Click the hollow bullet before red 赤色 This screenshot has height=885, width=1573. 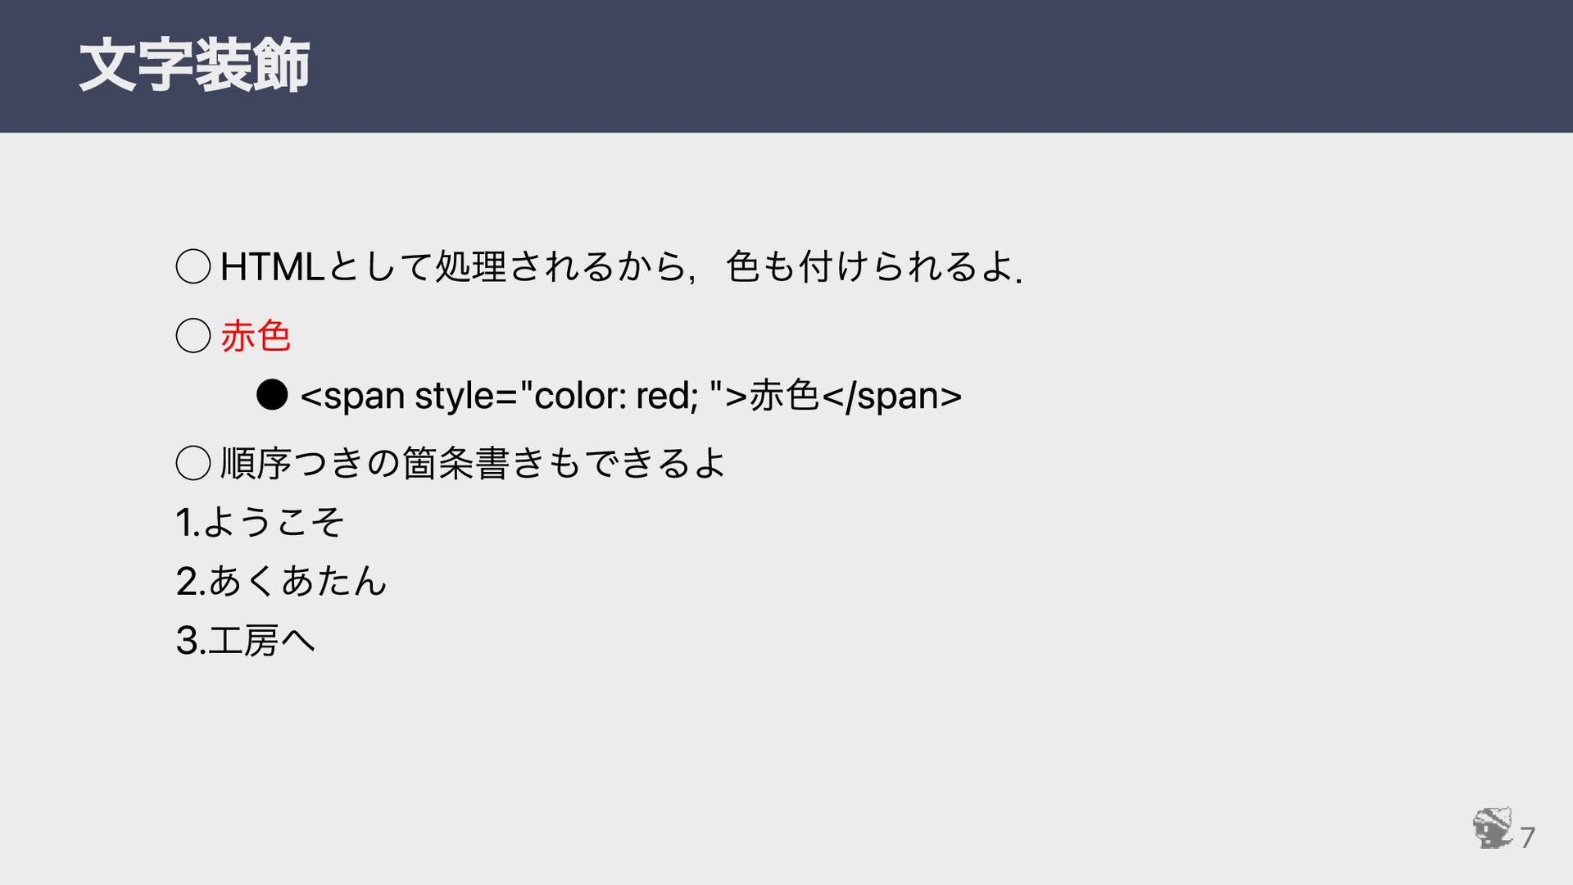coord(193,336)
